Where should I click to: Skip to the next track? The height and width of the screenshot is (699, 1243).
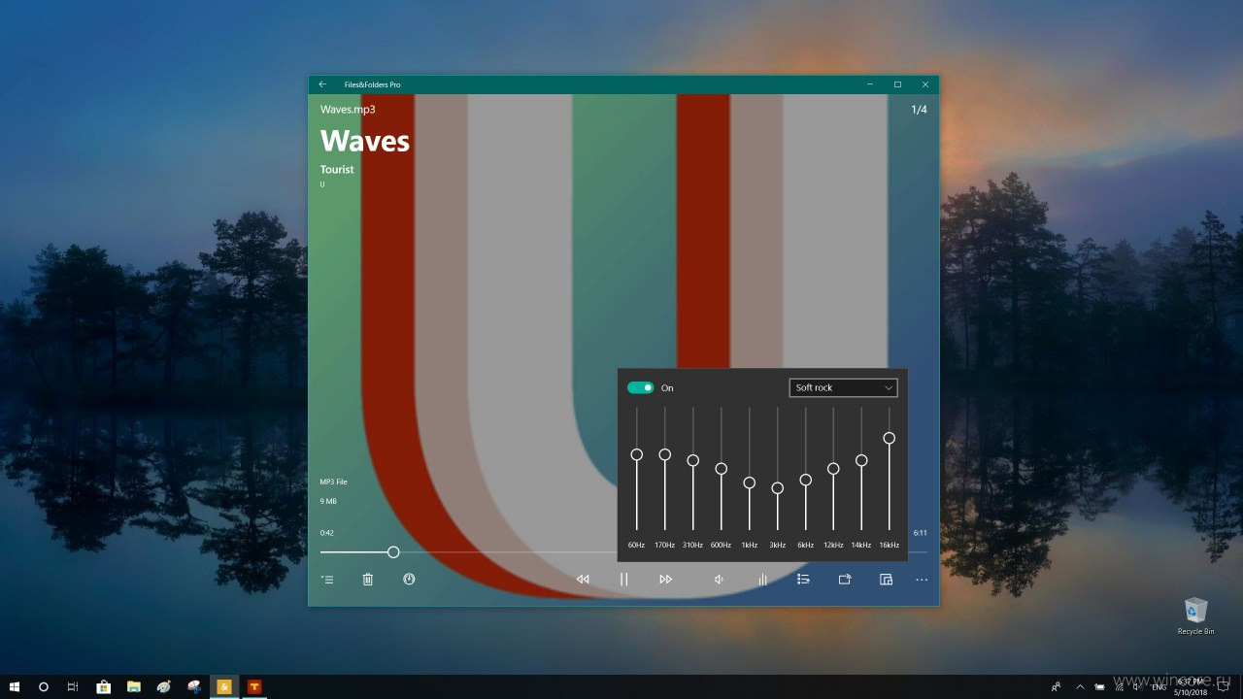coord(665,580)
